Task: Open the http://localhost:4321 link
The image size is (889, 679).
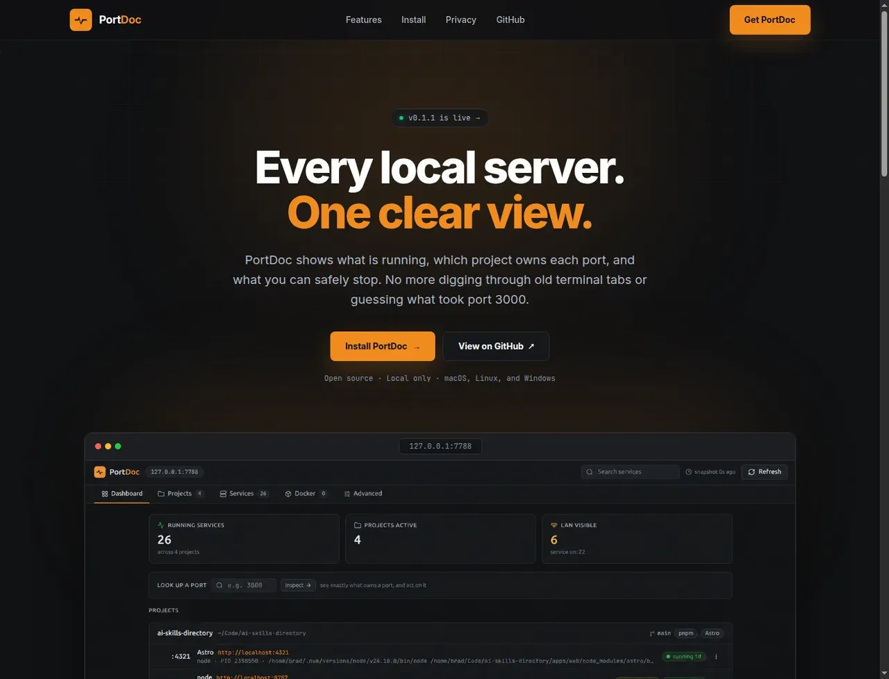Action: coord(253,653)
